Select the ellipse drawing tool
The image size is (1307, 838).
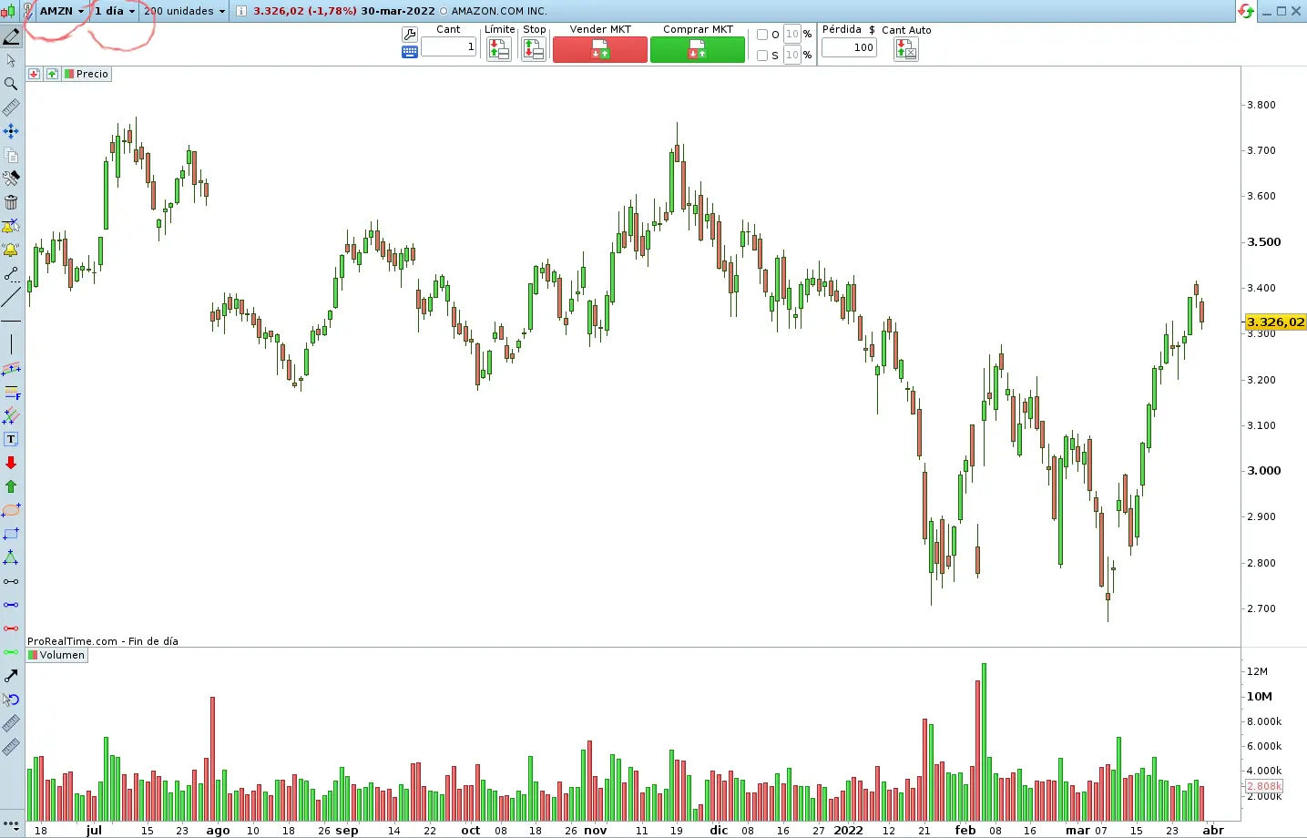click(x=11, y=510)
